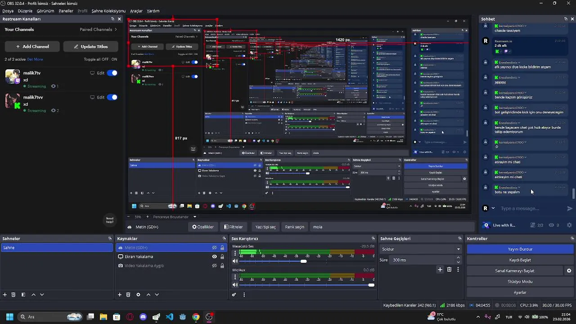Image resolution: width=576 pixels, height=324 pixels.
Task: Open the Araçlar menu
Action: click(136, 11)
